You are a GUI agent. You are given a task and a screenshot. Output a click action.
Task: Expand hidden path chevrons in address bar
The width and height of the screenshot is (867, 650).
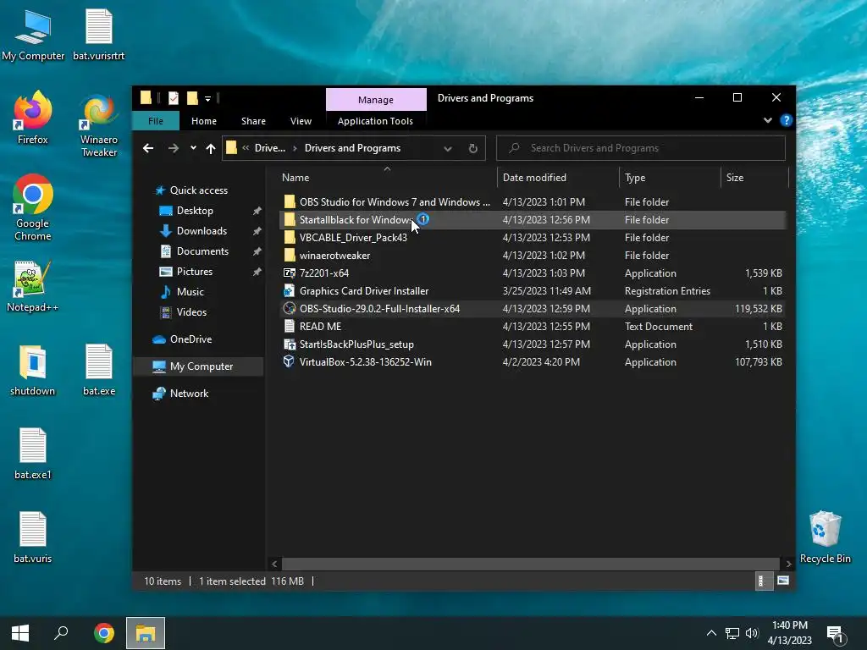coord(246,148)
